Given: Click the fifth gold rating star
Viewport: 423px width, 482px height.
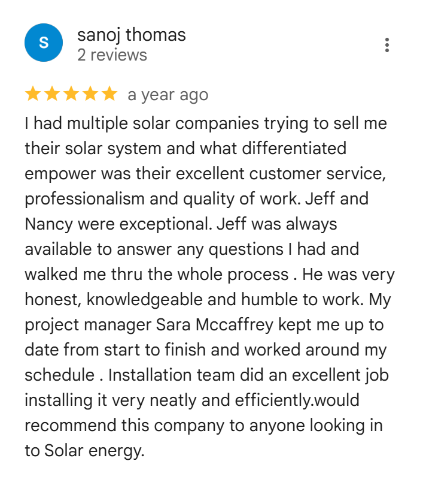Looking at the screenshot, I should 109,94.
